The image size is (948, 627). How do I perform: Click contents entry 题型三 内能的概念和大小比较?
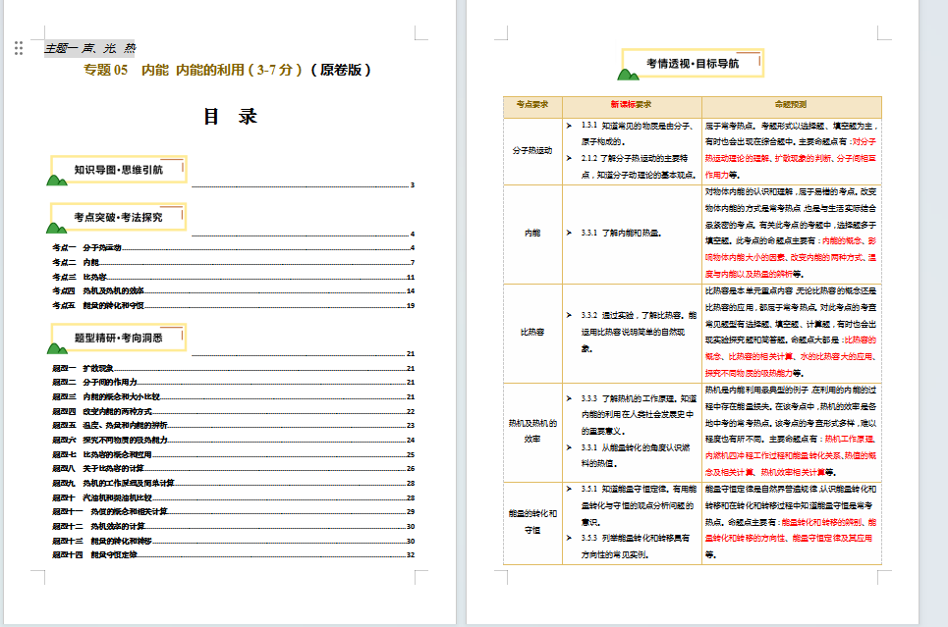click(x=234, y=396)
